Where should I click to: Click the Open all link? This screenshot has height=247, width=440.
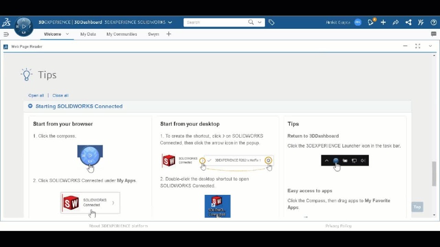click(x=36, y=96)
